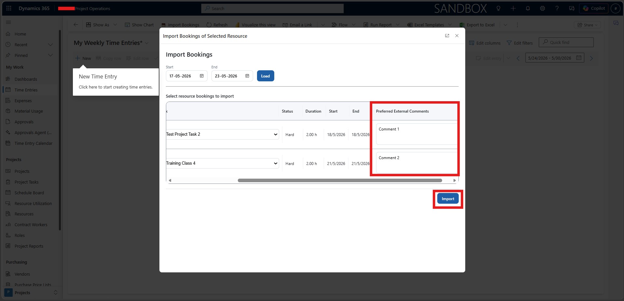
Task: Collapse the site map hamburger menu
Action: tap(8, 22)
